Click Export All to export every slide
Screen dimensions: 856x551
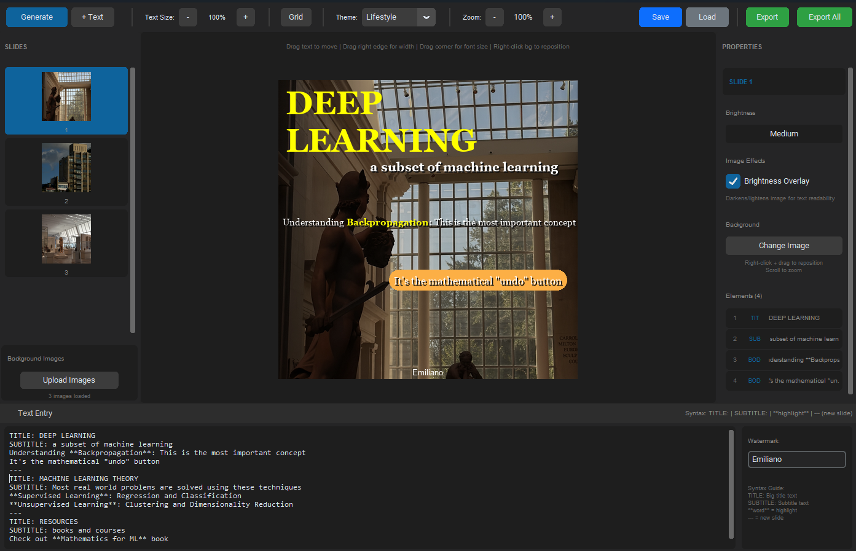click(x=824, y=17)
